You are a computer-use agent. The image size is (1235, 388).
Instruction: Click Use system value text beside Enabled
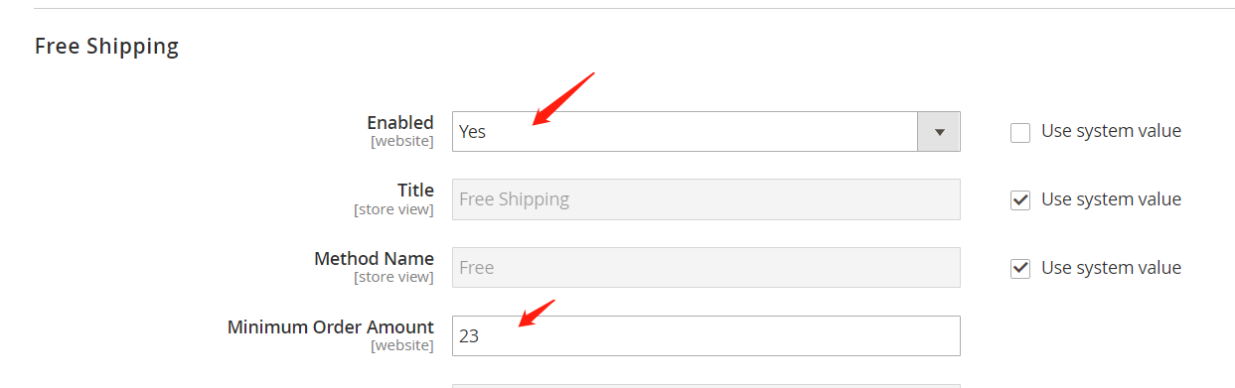point(1111,131)
